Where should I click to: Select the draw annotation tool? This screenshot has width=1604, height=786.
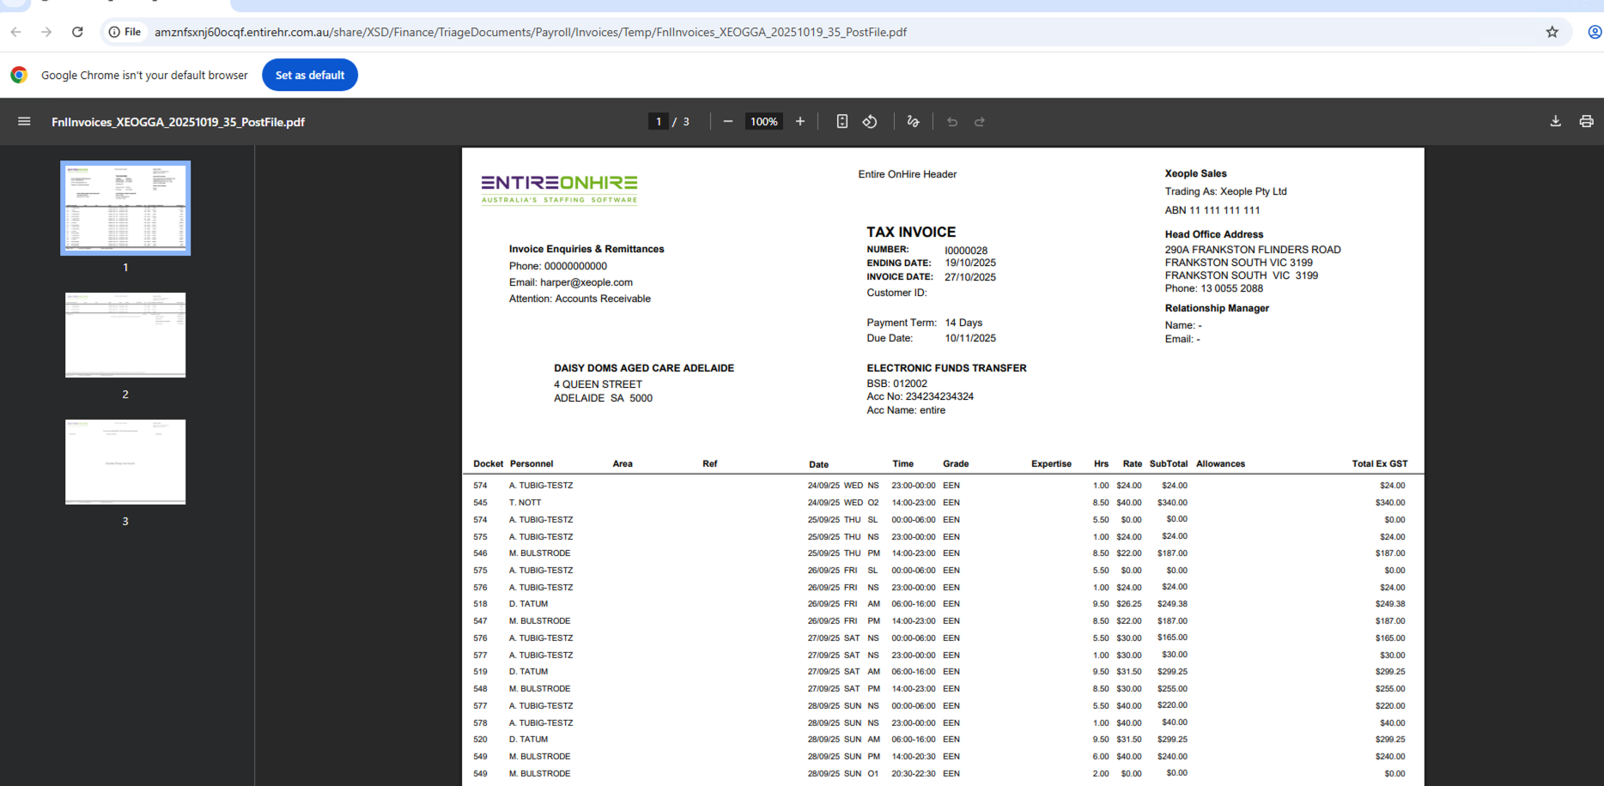click(x=913, y=122)
